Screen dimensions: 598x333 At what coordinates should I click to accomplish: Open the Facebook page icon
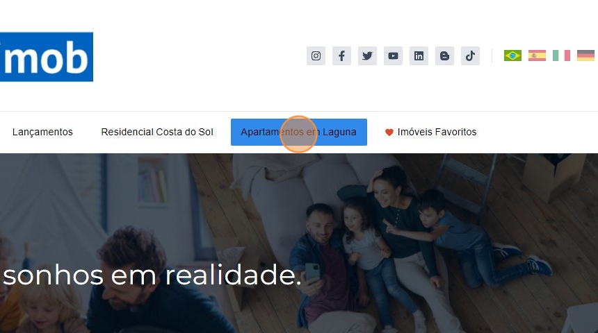click(341, 56)
